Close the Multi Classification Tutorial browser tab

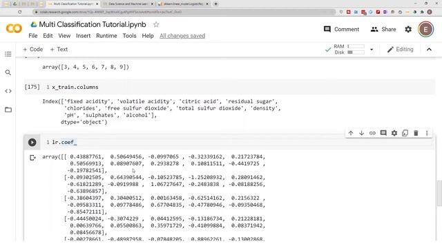97,4
